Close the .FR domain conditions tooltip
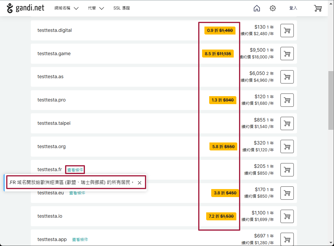This screenshot has width=334, height=246. (x=140, y=183)
